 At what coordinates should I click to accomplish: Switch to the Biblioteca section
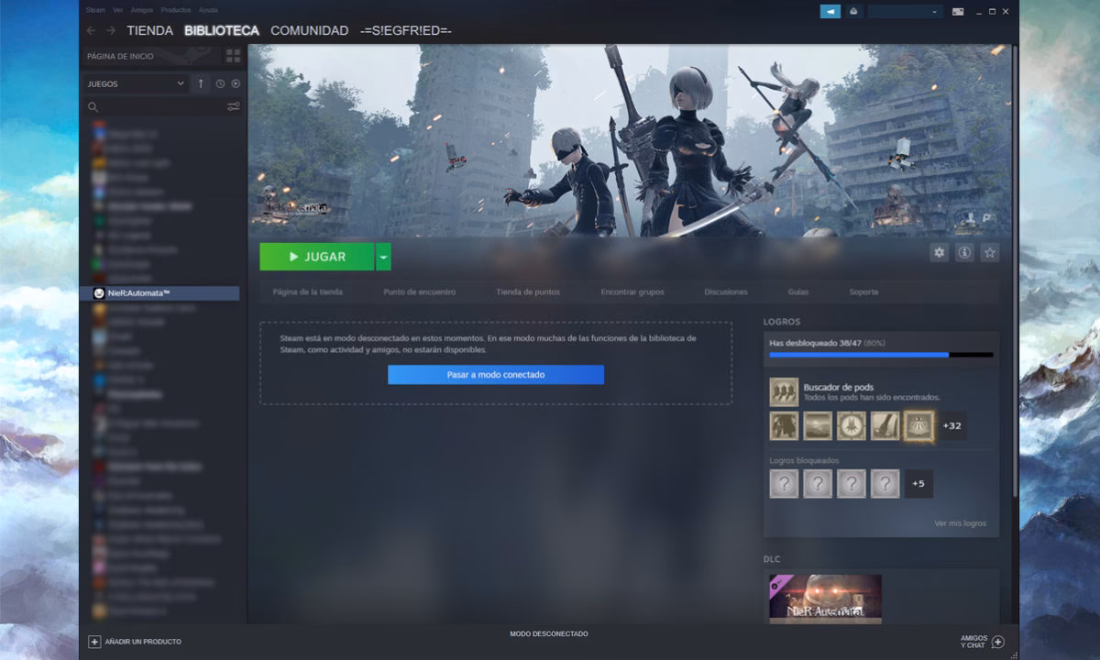(x=222, y=30)
